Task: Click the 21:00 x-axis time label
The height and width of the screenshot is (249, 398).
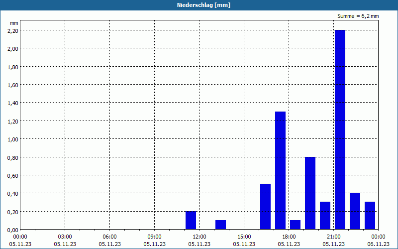Action: click(x=334, y=237)
